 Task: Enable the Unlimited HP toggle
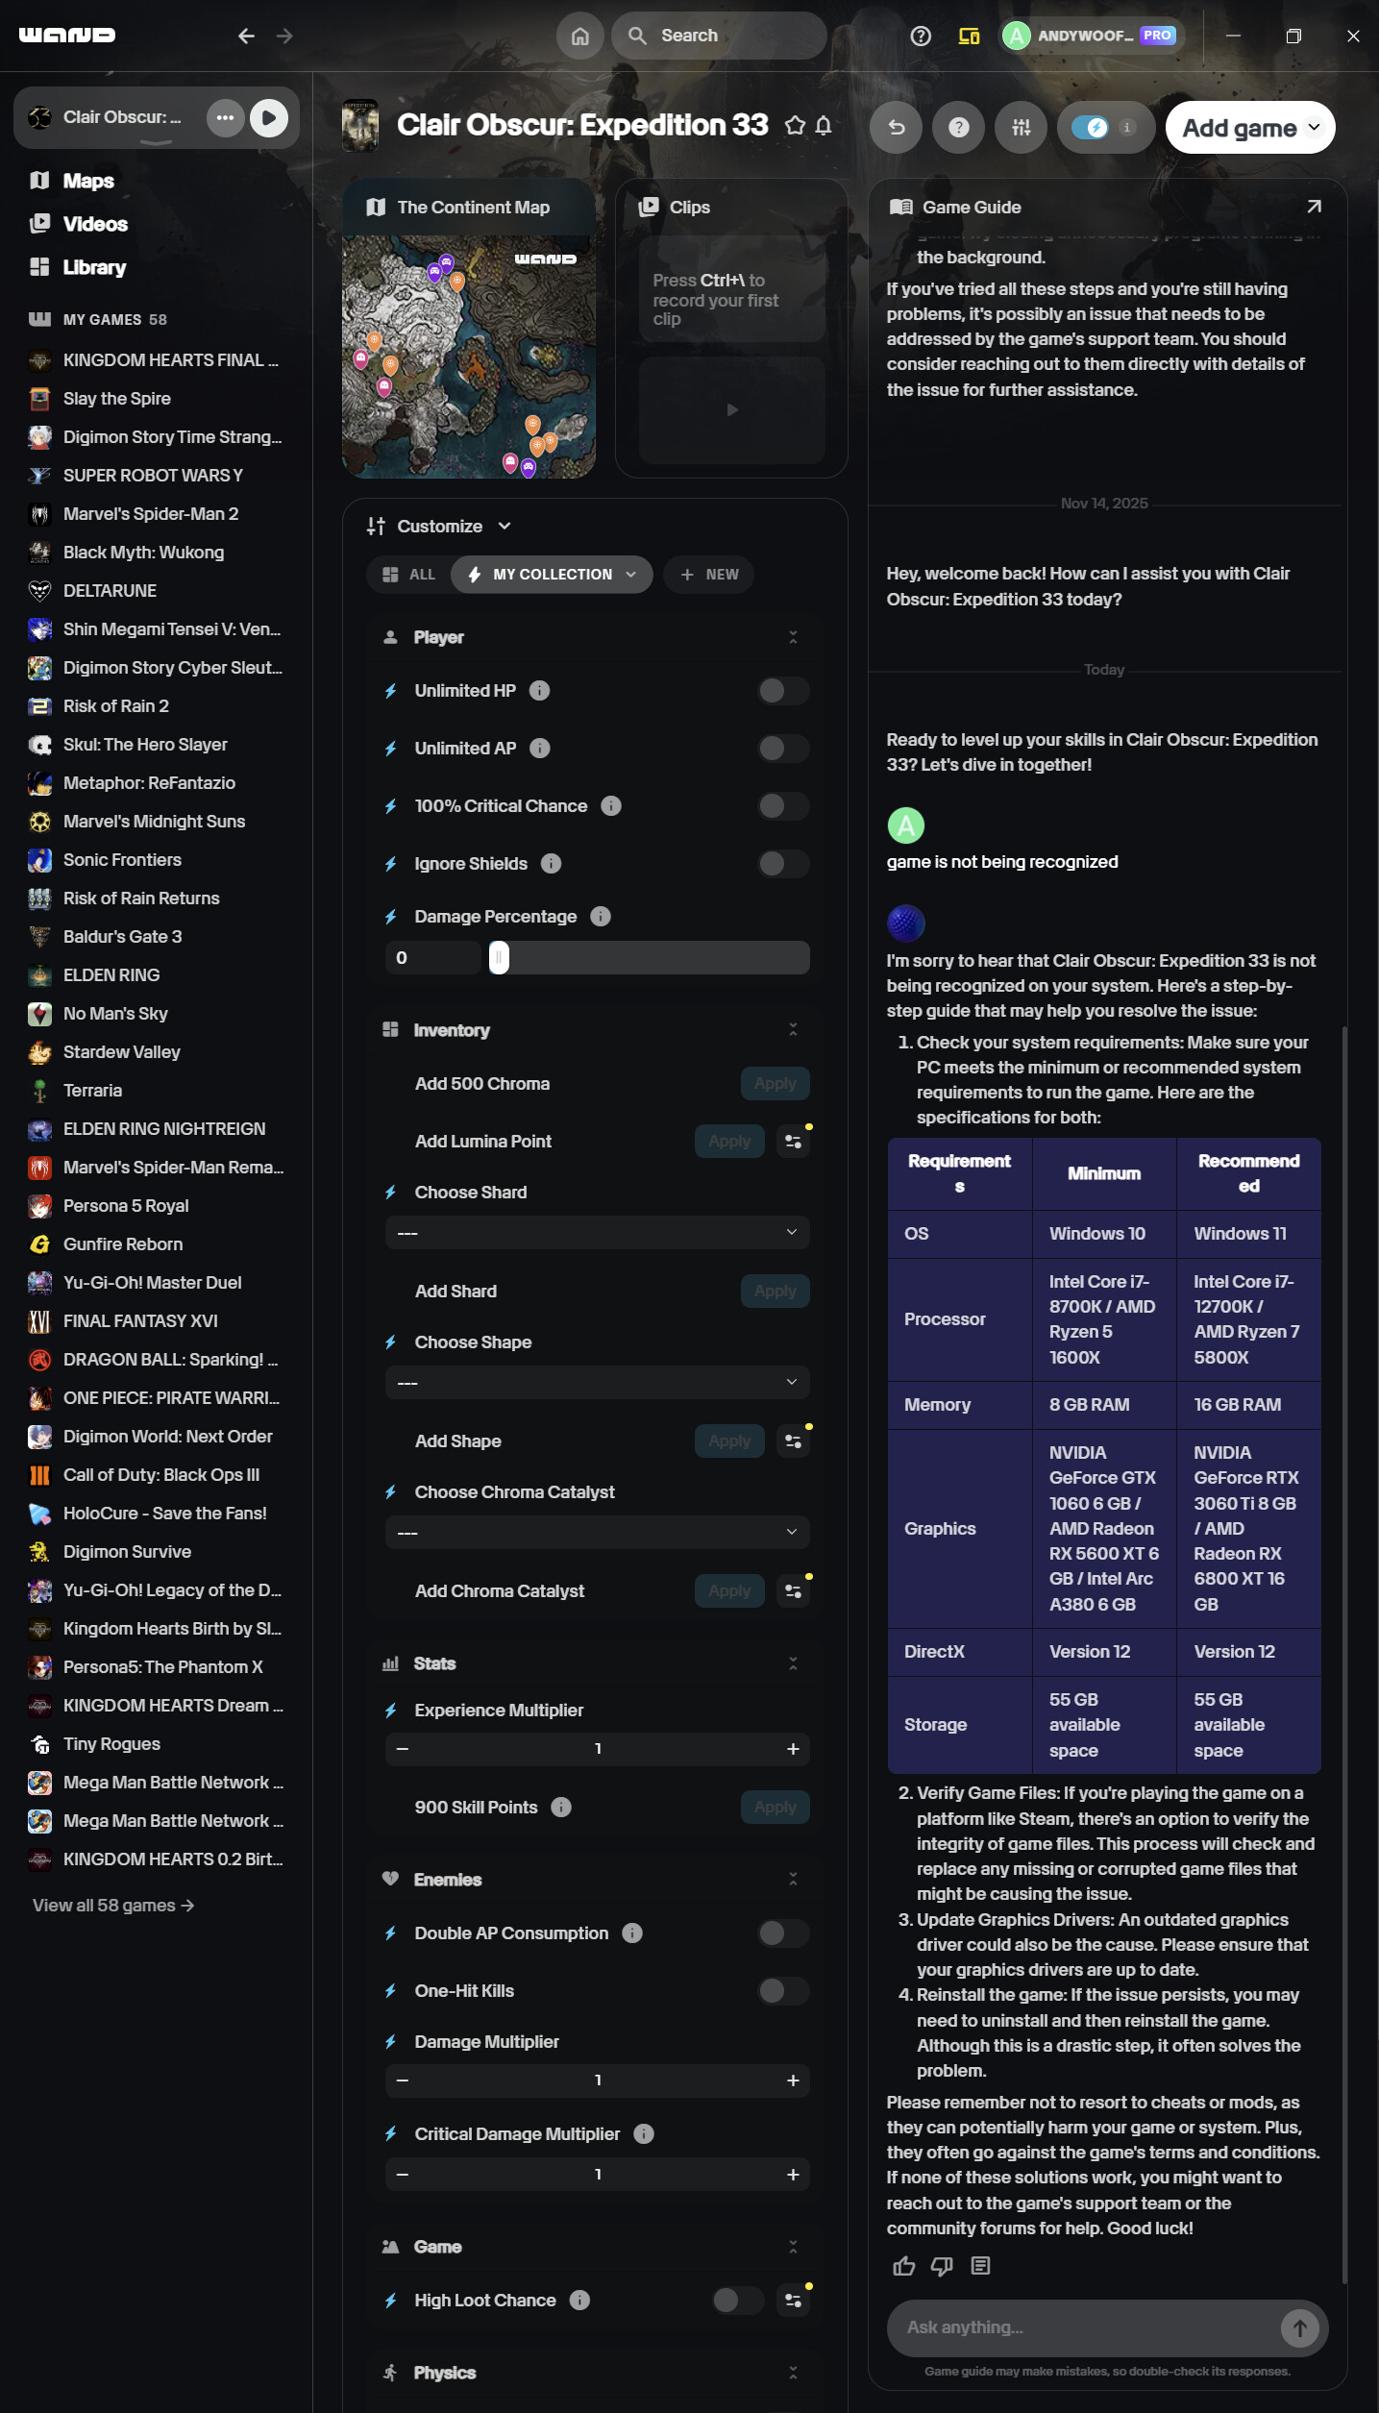point(783,691)
